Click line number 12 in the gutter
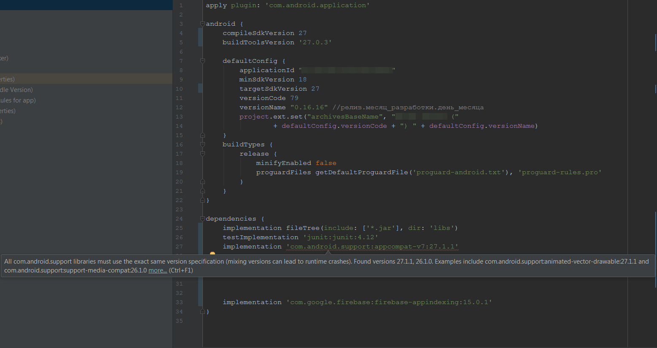Viewport: 657px width, 348px height. click(x=179, y=108)
